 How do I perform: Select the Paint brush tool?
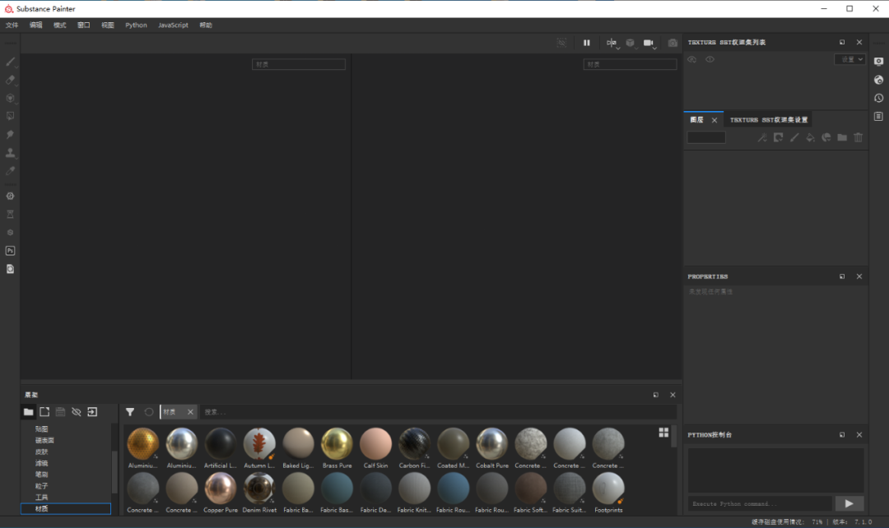tap(10, 62)
